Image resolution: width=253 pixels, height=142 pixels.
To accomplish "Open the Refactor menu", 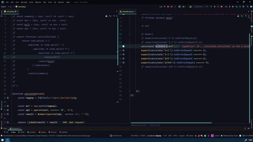I will tap(38, 2).
